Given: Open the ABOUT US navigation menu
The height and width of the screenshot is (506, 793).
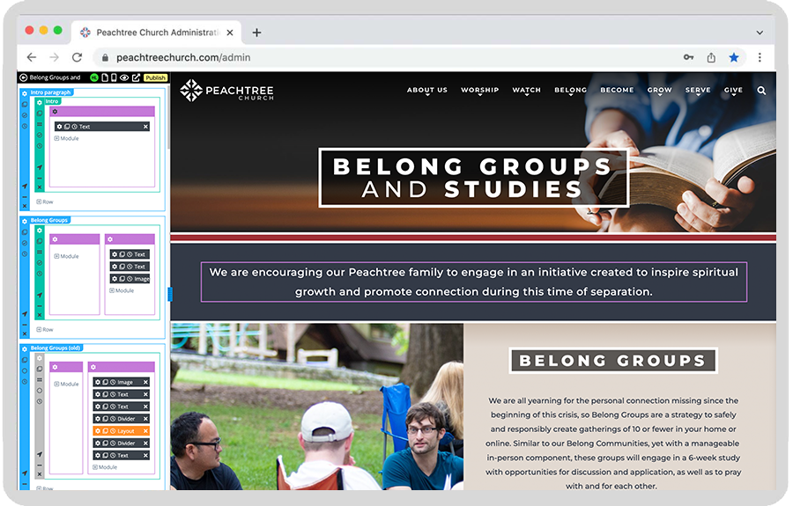Looking at the screenshot, I should pyautogui.click(x=427, y=91).
